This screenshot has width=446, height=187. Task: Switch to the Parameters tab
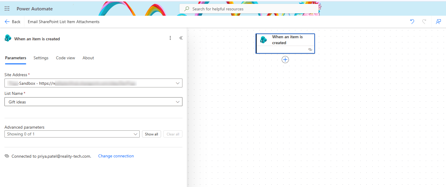click(15, 58)
